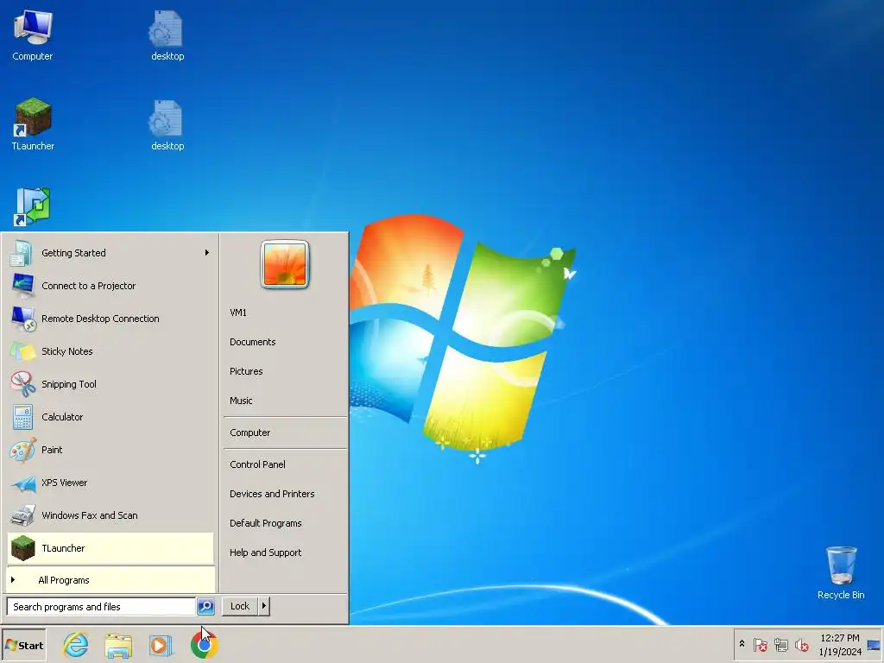Open Windows Explorer folder on taskbar
The height and width of the screenshot is (663, 884).
[118, 646]
